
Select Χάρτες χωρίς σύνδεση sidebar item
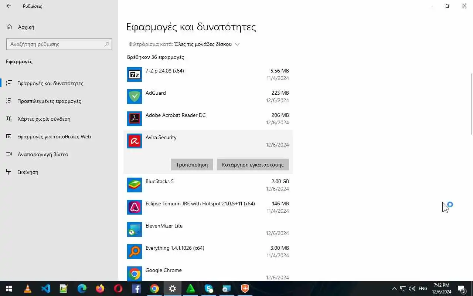(59, 119)
